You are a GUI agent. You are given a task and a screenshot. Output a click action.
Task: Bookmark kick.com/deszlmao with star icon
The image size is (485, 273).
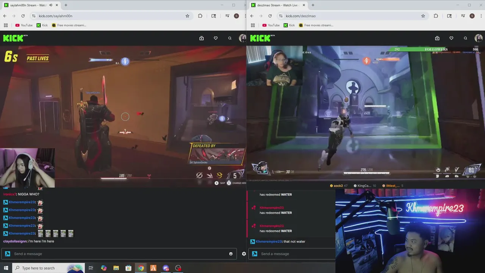coord(423,16)
